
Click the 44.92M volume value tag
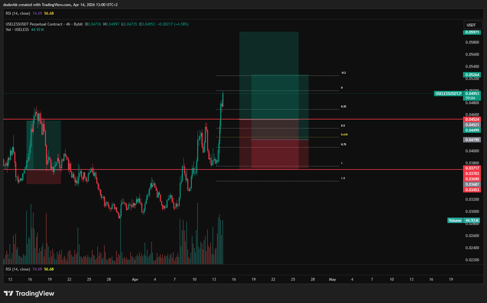(472, 220)
